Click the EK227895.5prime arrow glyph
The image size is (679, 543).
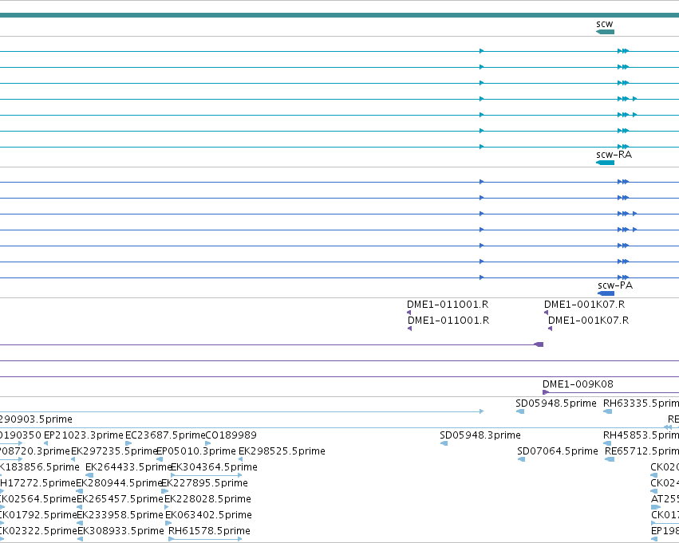[165, 491]
